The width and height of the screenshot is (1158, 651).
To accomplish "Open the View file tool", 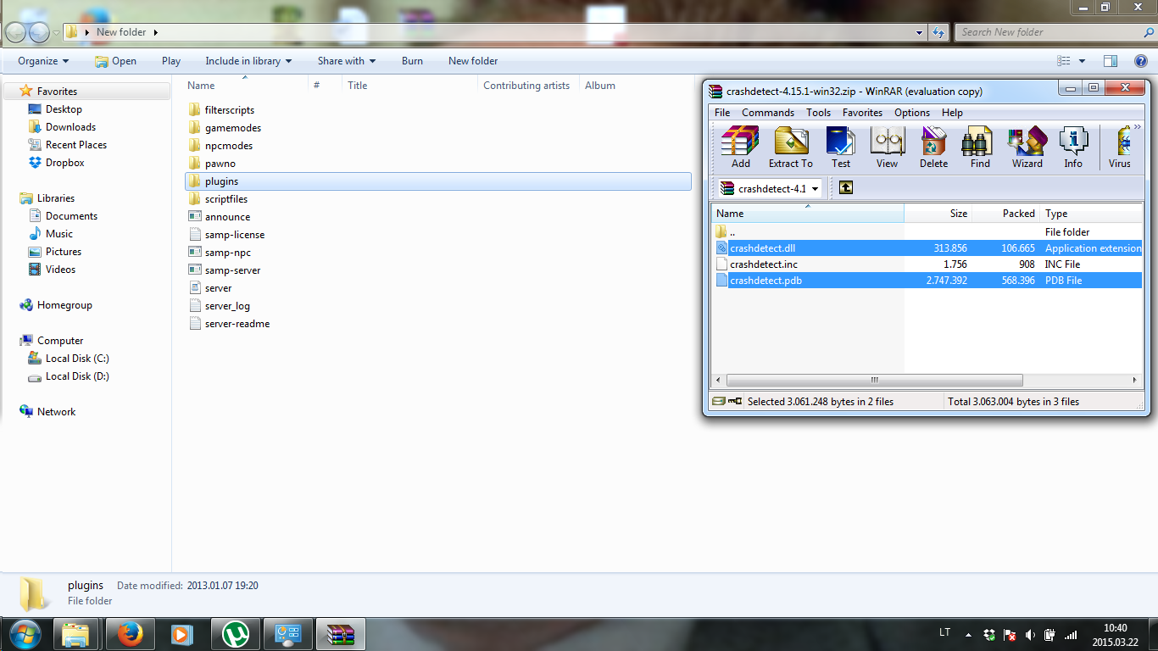I will tap(887, 147).
